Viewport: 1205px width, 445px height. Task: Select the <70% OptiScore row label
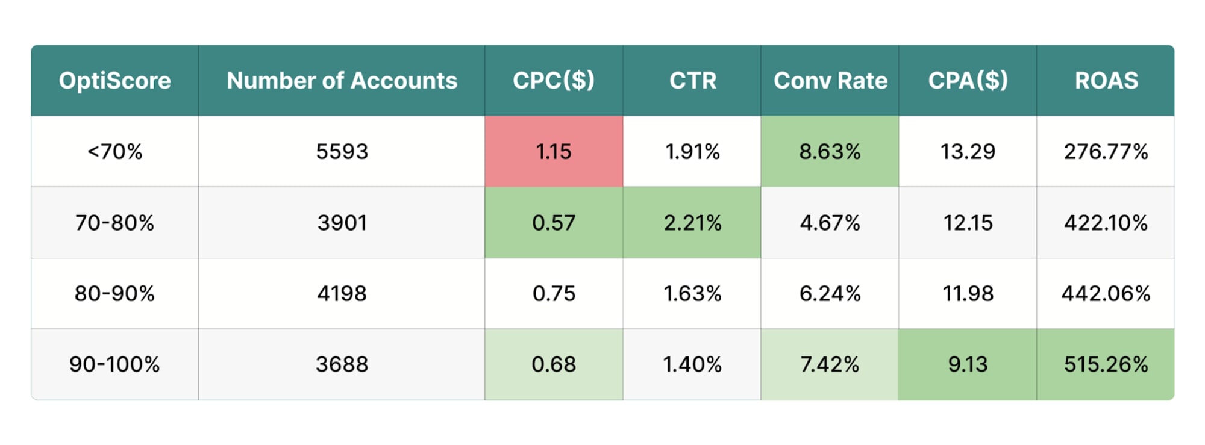point(114,151)
